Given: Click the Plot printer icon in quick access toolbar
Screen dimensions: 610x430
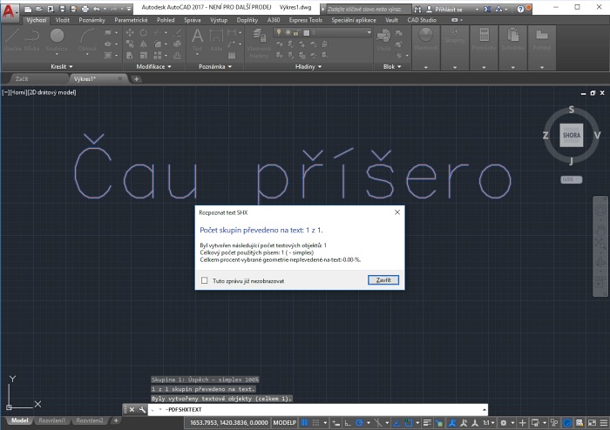Looking at the screenshot, I should 85,9.
